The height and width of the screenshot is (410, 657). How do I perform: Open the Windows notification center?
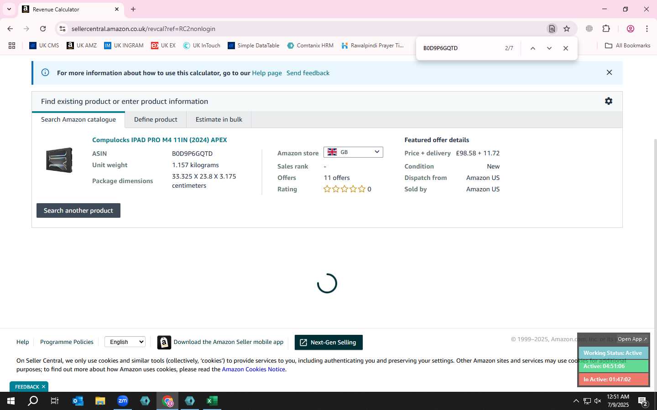tap(643, 402)
